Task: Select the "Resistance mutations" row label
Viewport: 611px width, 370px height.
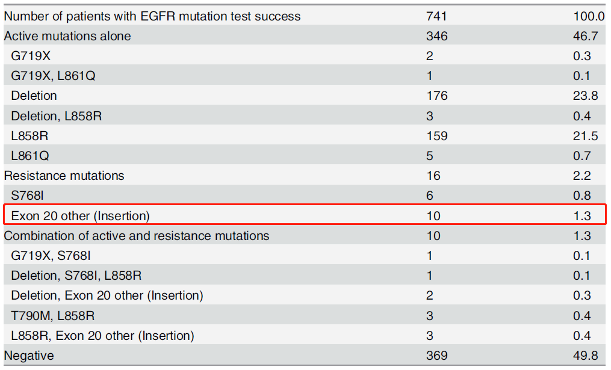Action: coord(64,176)
